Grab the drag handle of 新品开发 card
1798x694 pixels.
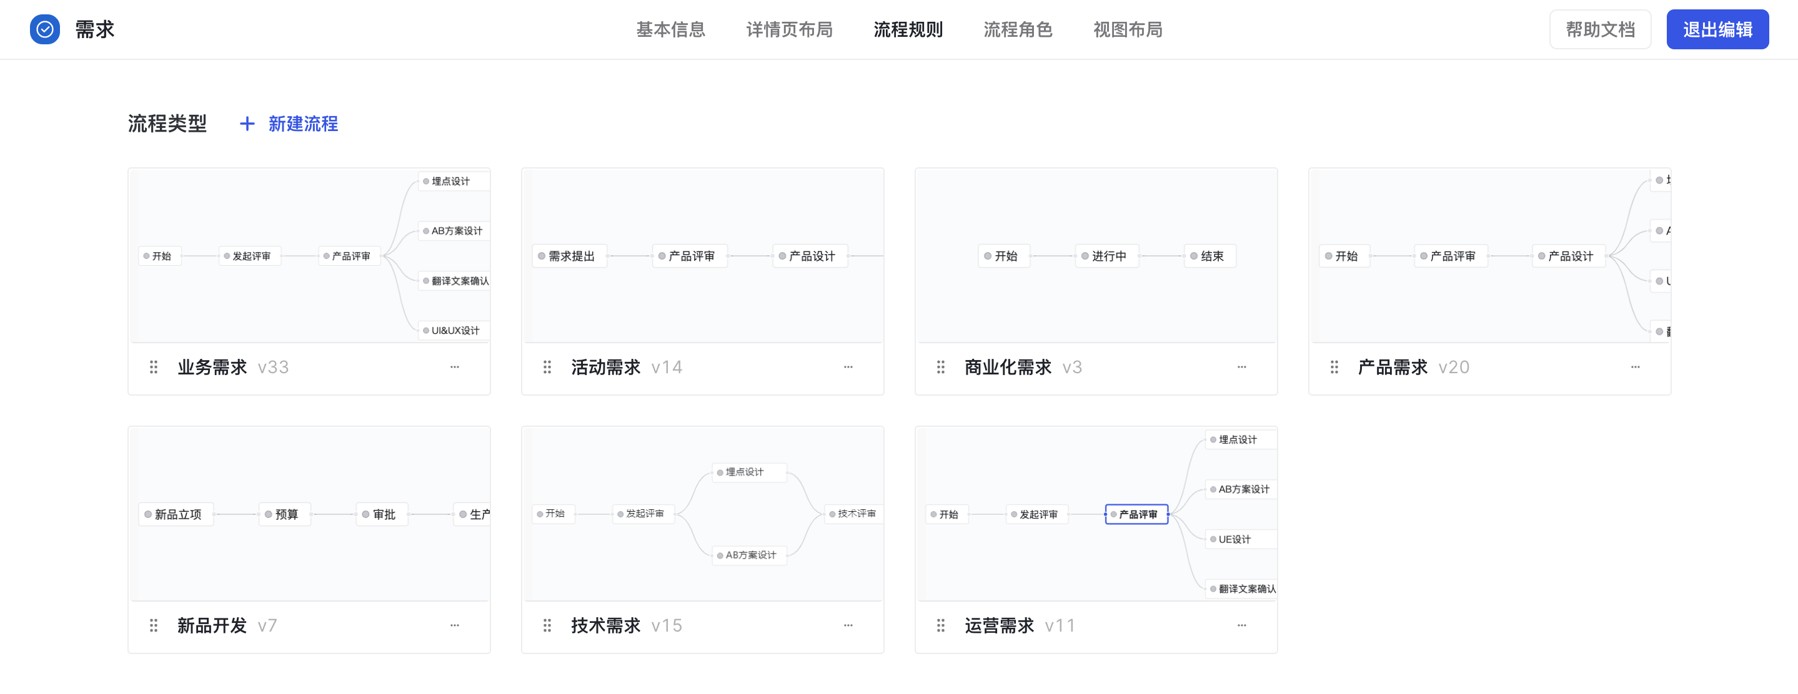(x=154, y=625)
